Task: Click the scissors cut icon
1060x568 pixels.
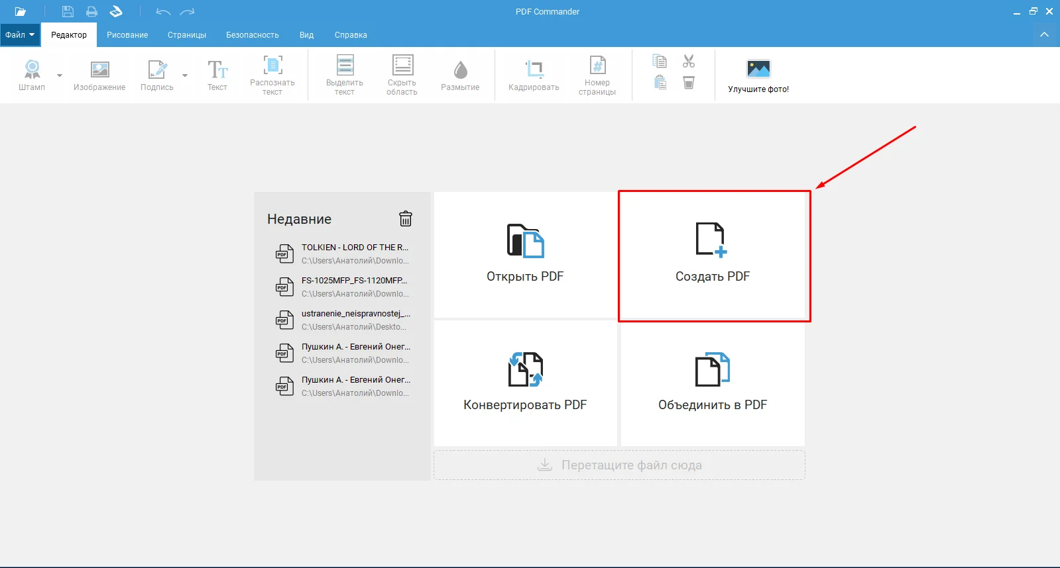Action: [689, 62]
